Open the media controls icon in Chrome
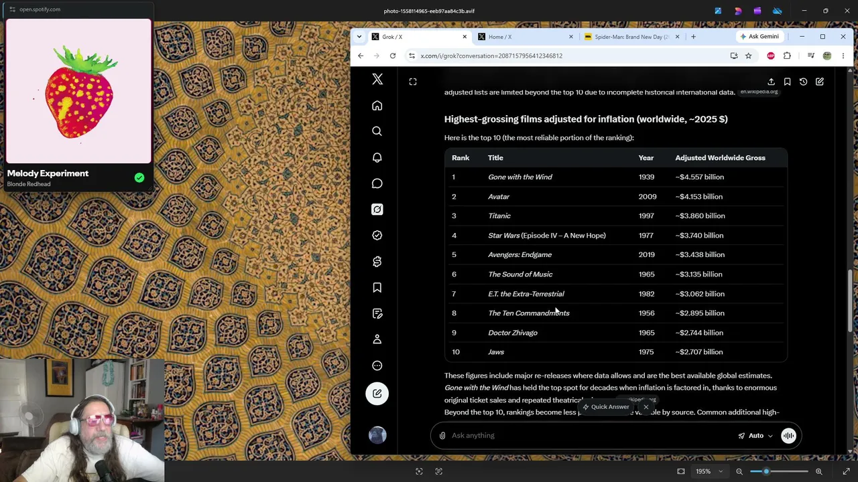858x482 pixels. (x=811, y=56)
